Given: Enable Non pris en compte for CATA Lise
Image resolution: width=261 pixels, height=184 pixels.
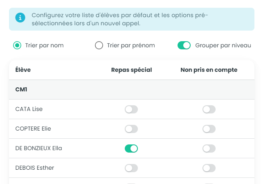Looking at the screenshot, I should coord(209,109).
